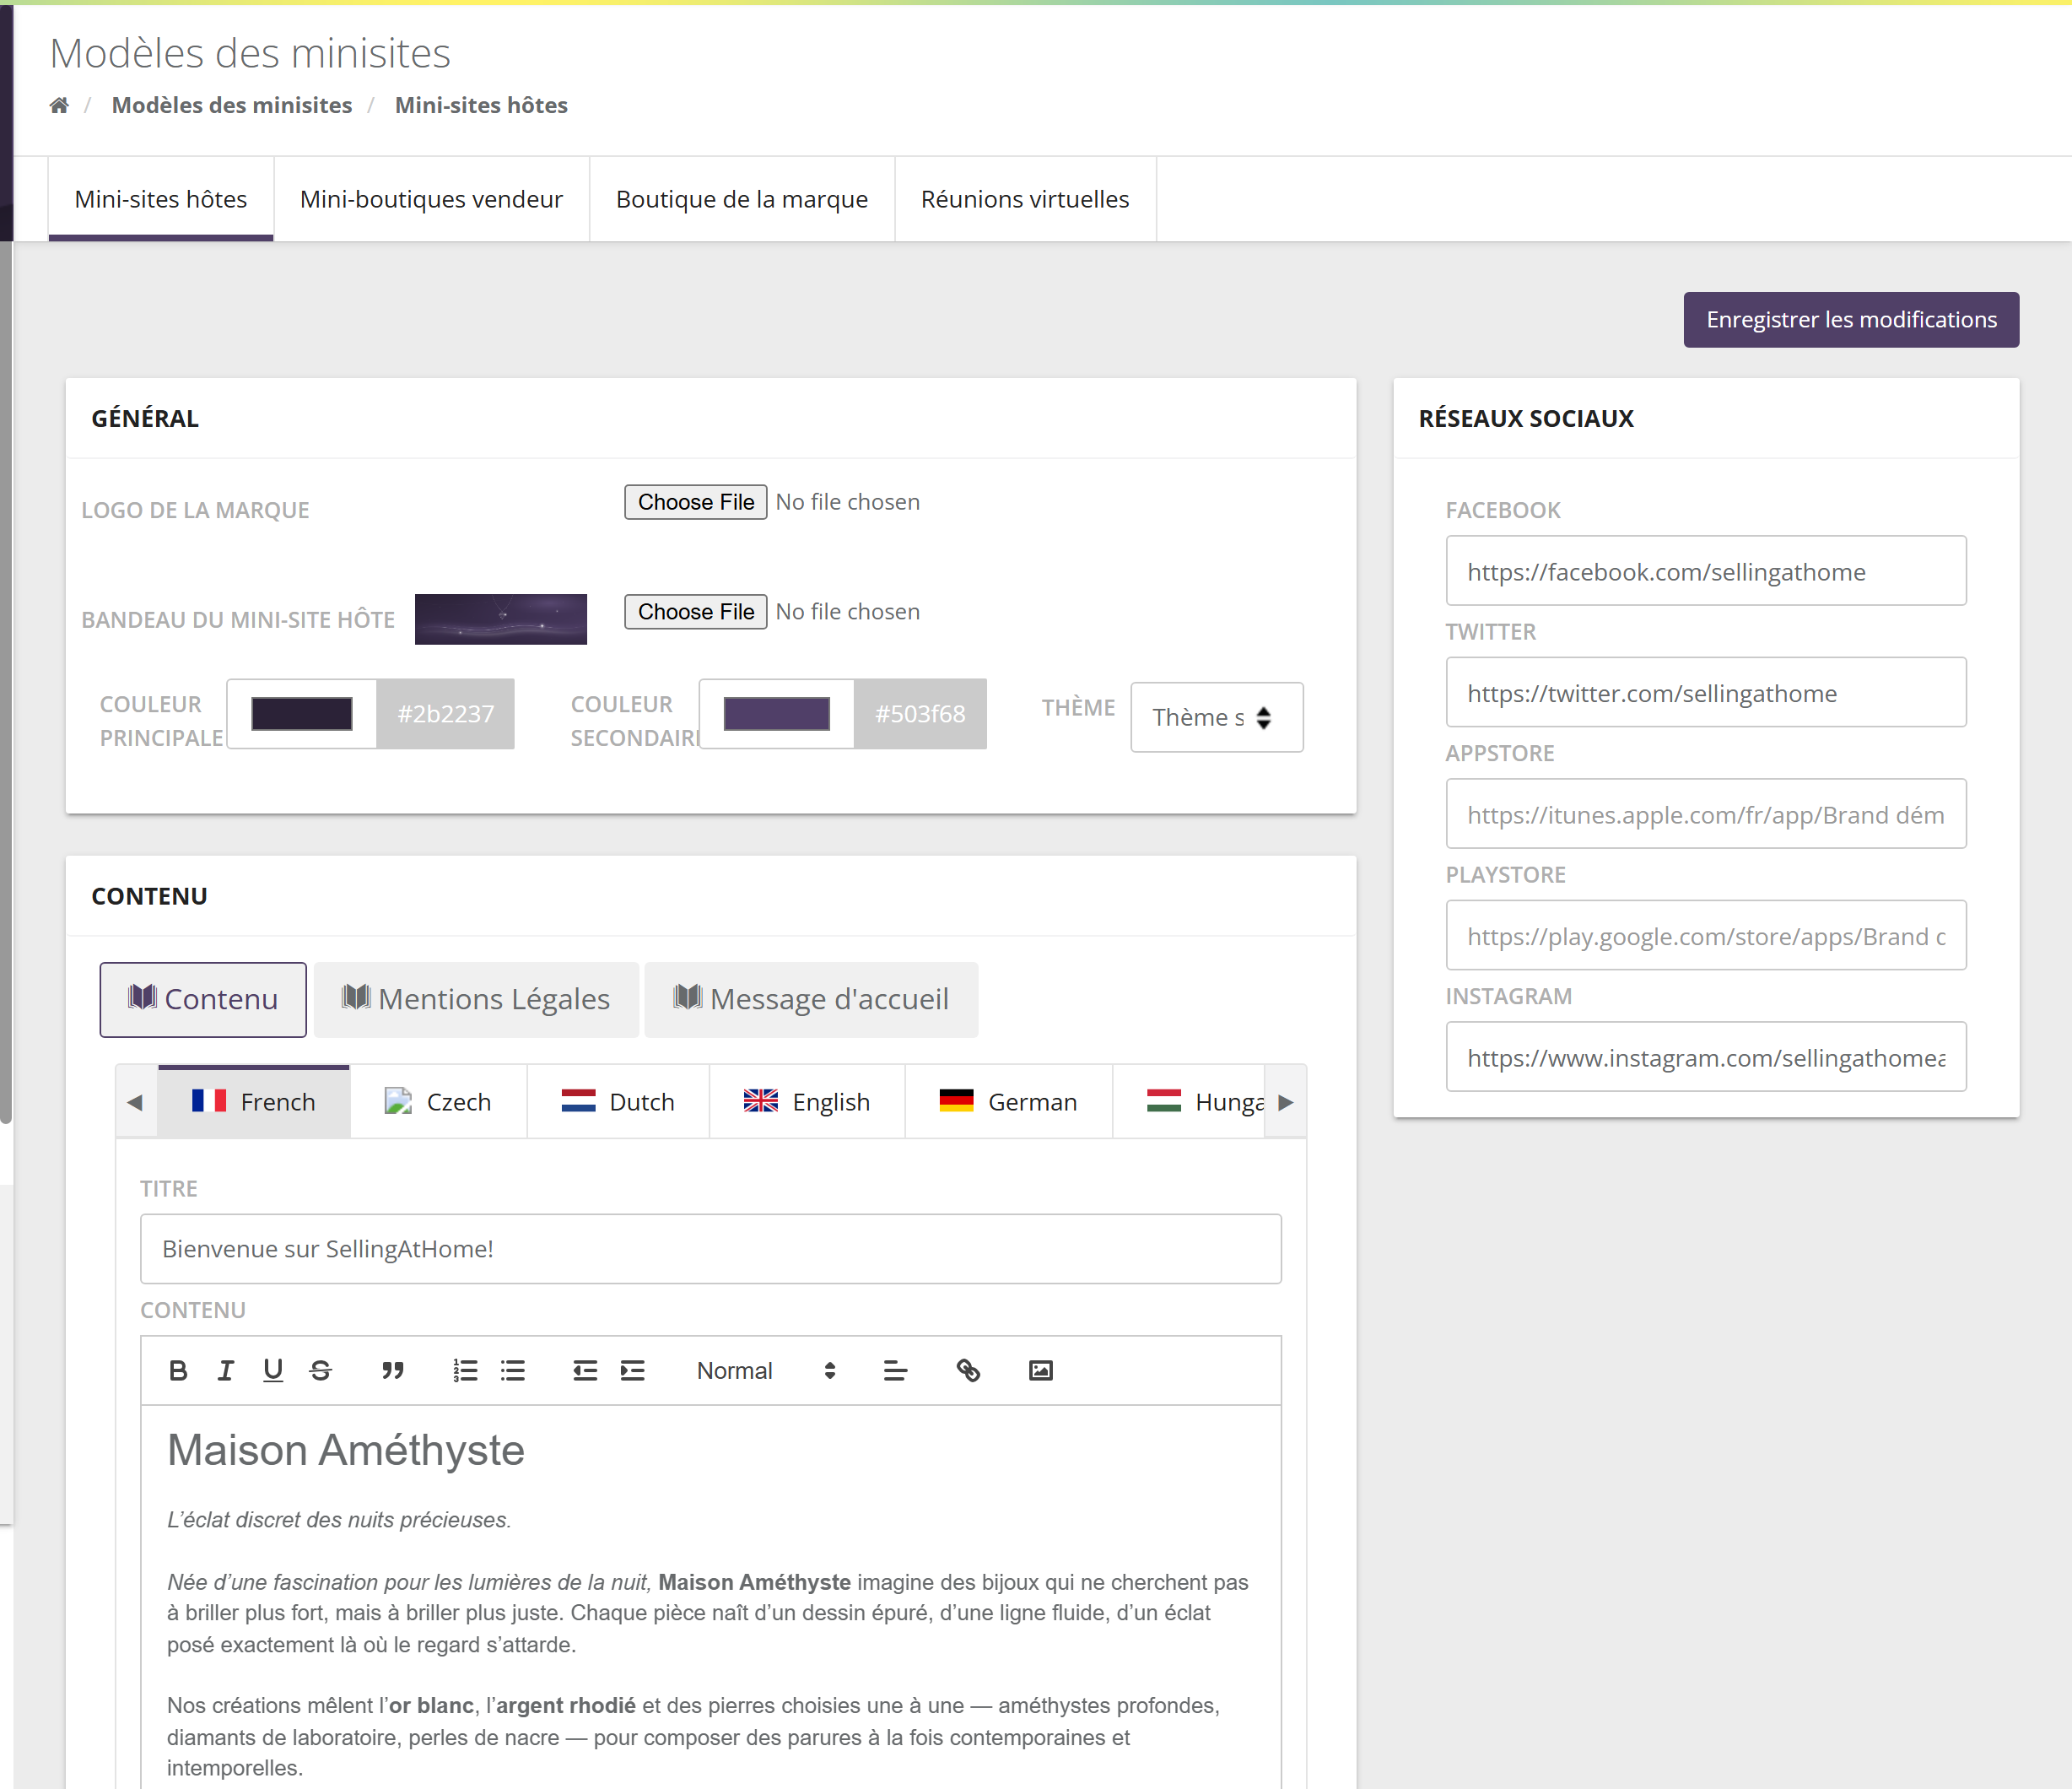Decrease indent in editor toolbar
Screen dimensions: 2072x1789
tap(585, 1370)
